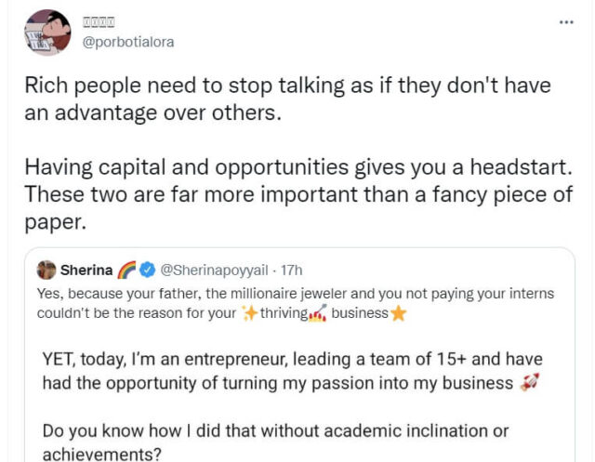Click the rainbow emoji beside Sherina
Image resolution: width=595 pixels, height=462 pixels.
[126, 271]
